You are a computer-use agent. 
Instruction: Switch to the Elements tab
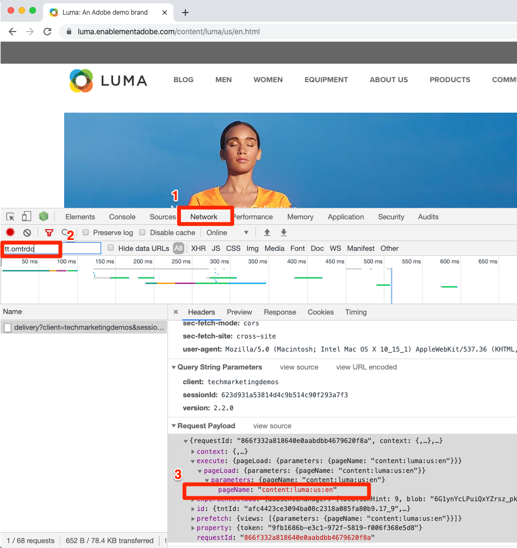pyautogui.click(x=80, y=217)
